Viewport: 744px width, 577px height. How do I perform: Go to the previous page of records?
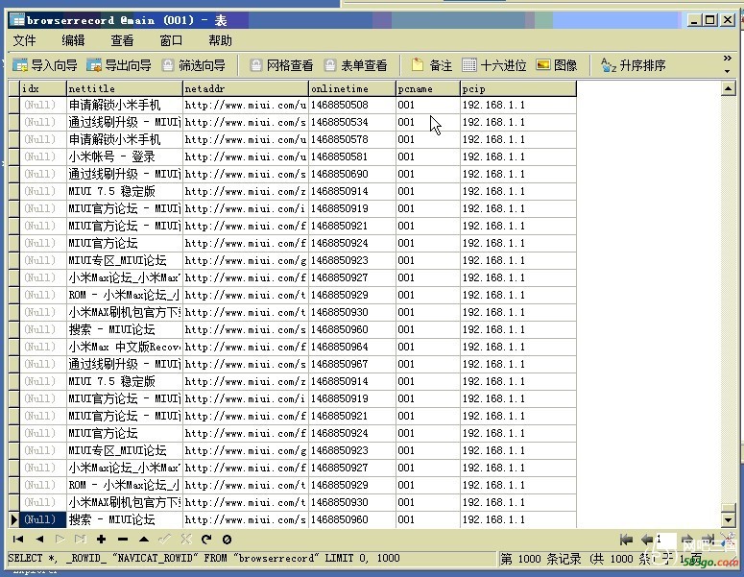click(x=647, y=540)
